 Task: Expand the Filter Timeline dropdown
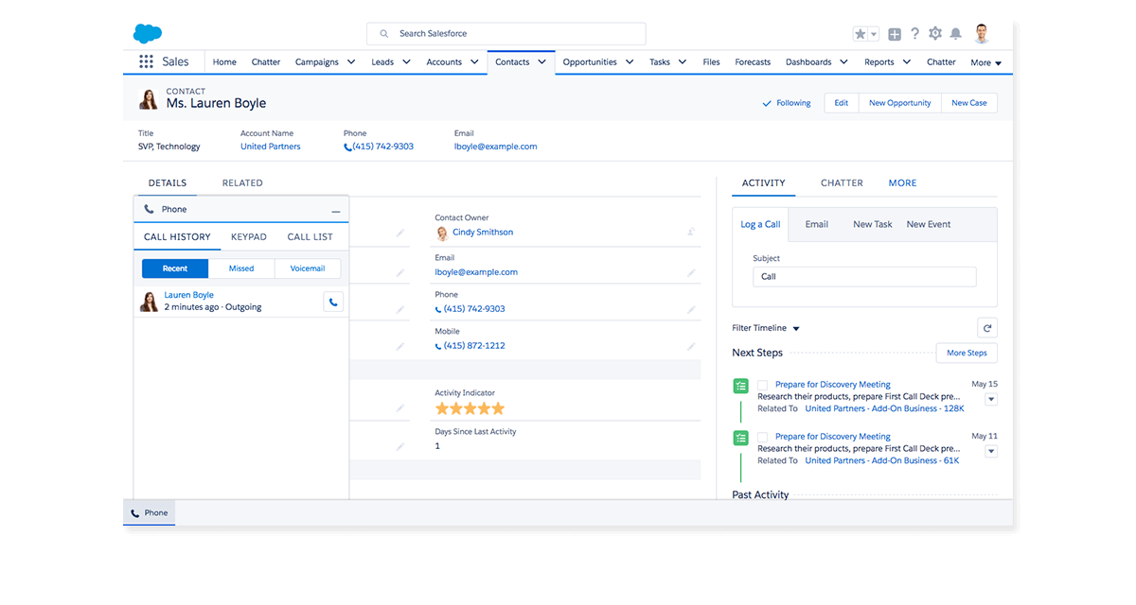[766, 329]
